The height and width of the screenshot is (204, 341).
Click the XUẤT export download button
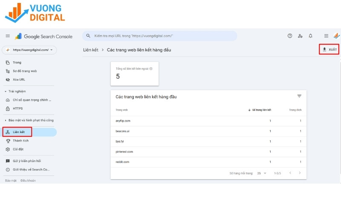[329, 50]
